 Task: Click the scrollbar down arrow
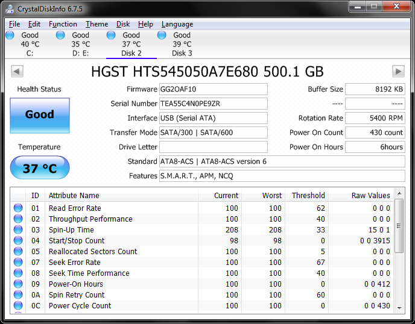pyautogui.click(x=399, y=308)
